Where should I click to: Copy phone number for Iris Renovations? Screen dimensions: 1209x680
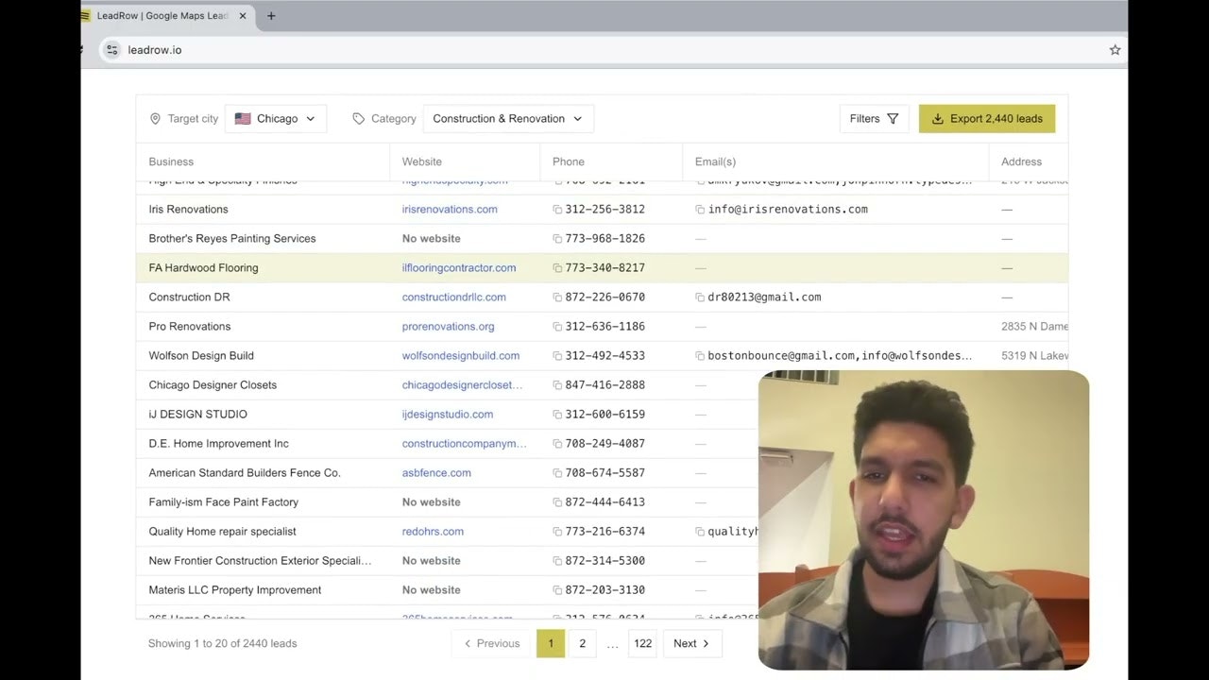[558, 210]
